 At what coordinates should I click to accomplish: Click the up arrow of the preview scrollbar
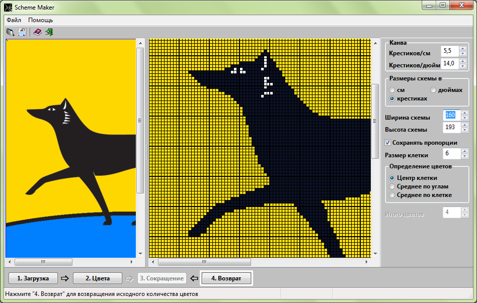click(375, 43)
